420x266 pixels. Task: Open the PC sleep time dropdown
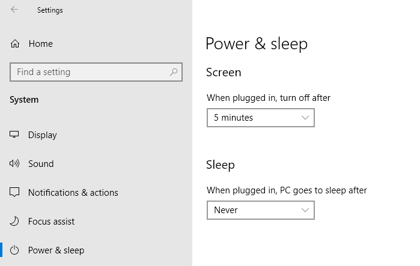(260, 210)
